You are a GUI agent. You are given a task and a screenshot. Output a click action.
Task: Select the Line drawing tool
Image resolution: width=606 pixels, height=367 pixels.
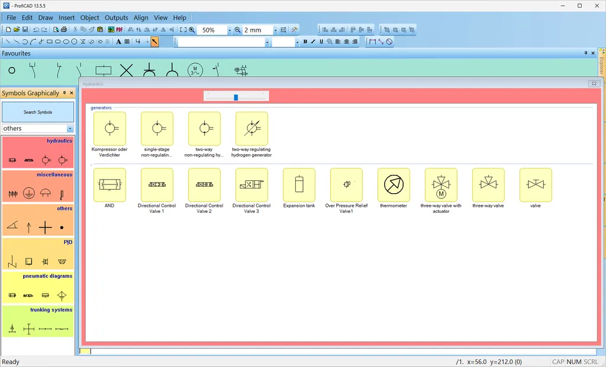point(8,42)
